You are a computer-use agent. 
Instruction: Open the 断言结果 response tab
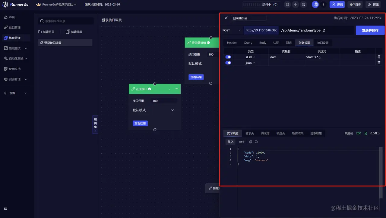click(298, 133)
